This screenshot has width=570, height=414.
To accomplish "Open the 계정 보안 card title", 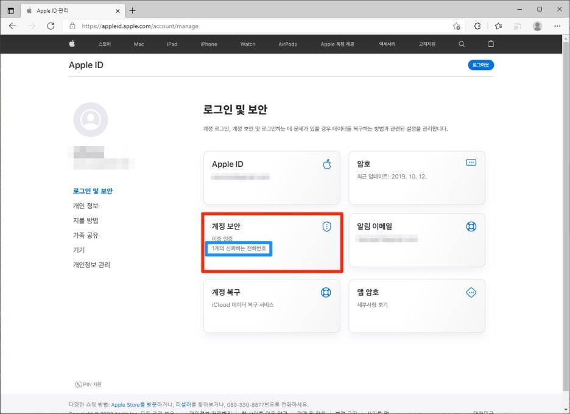I will [226, 226].
